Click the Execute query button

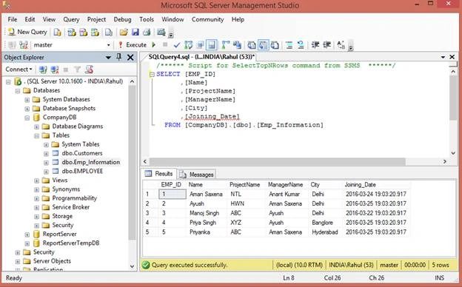tap(133, 44)
